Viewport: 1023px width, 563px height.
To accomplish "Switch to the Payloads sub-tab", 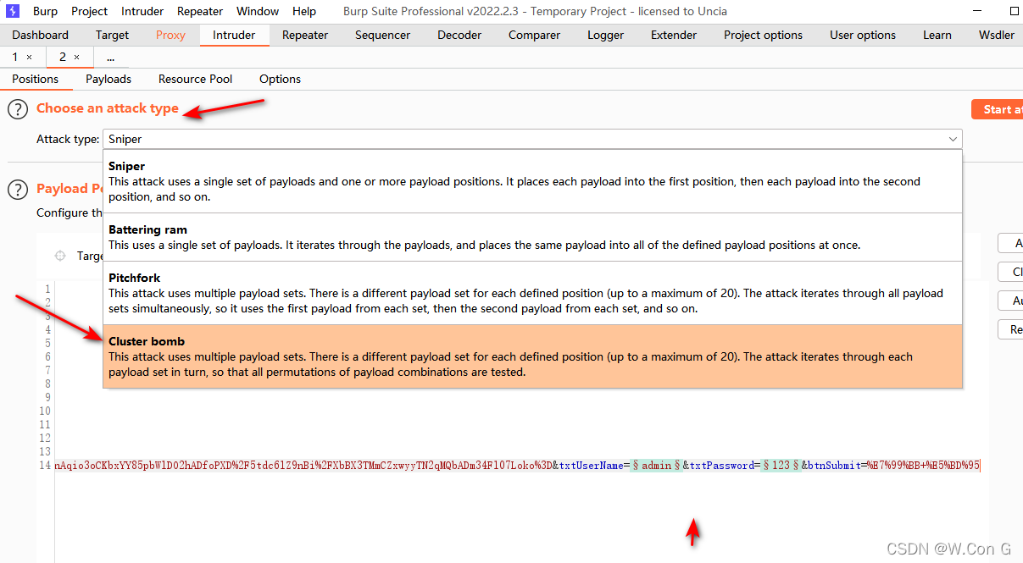I will pyautogui.click(x=108, y=79).
